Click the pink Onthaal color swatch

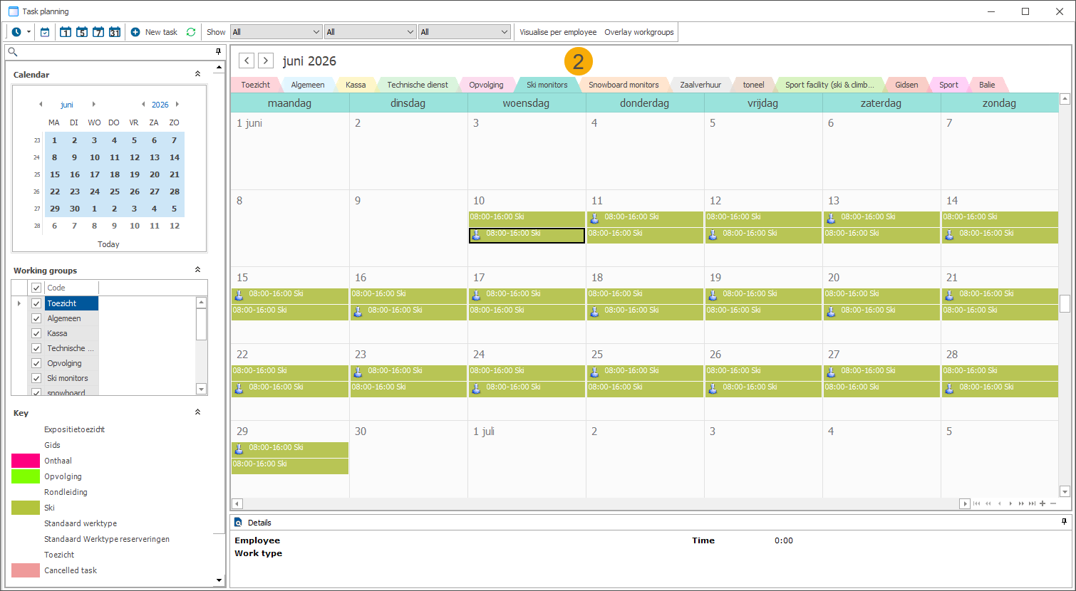click(26, 461)
